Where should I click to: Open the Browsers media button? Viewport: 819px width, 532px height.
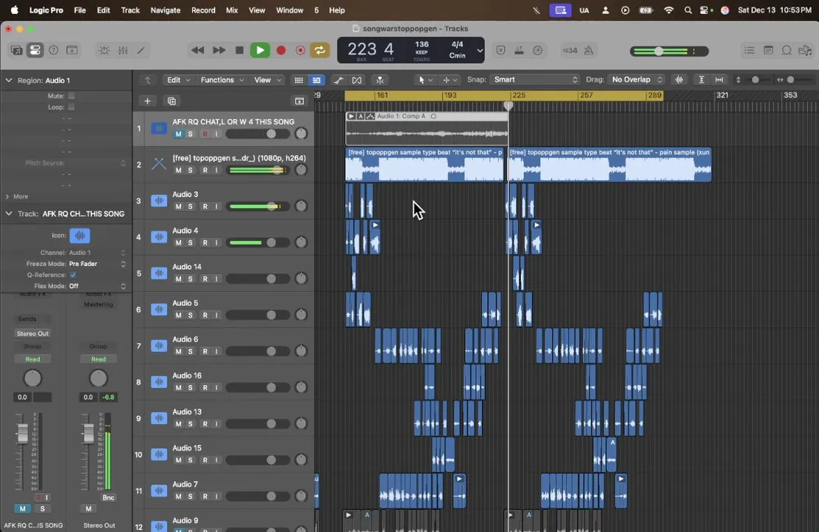[805, 51]
